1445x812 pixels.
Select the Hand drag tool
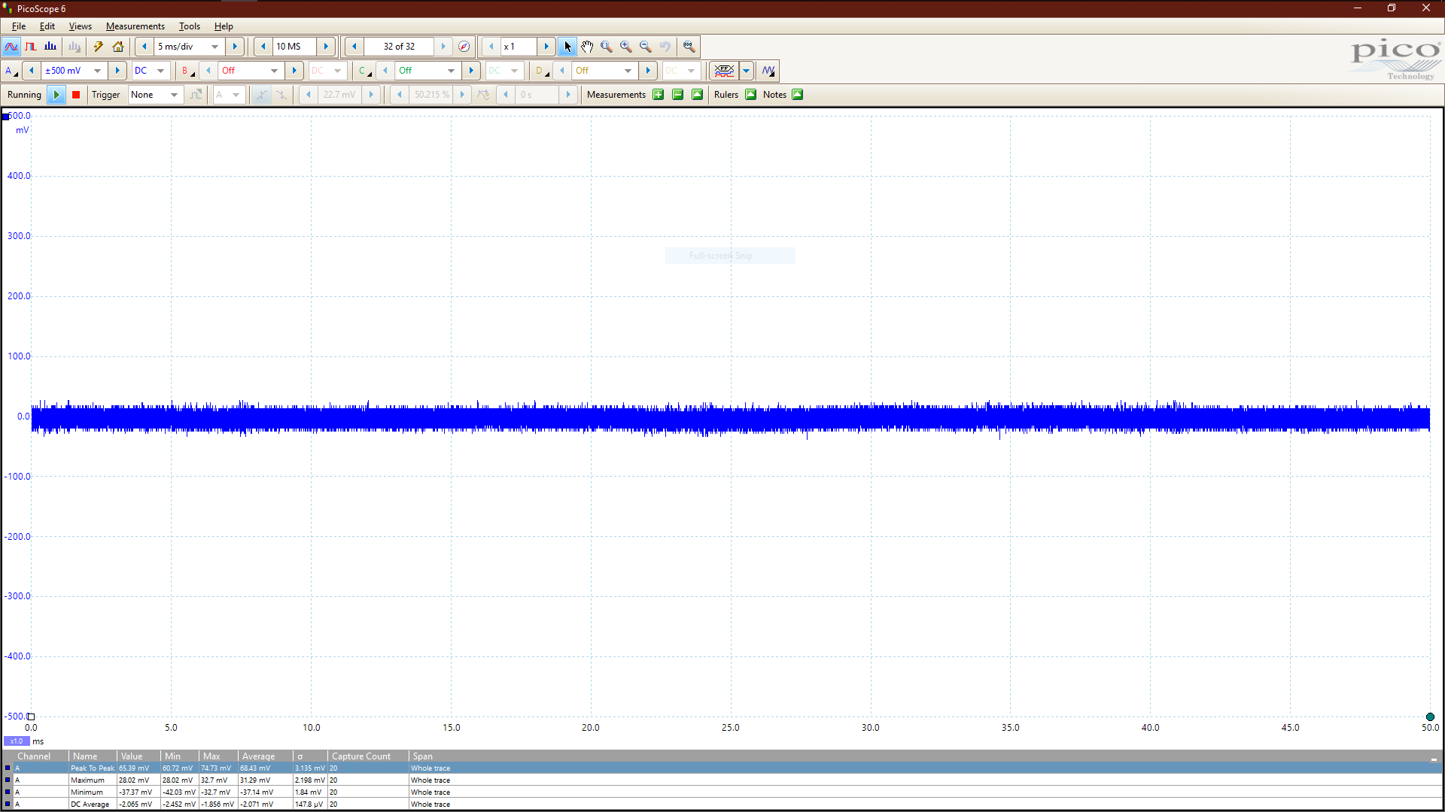(587, 47)
